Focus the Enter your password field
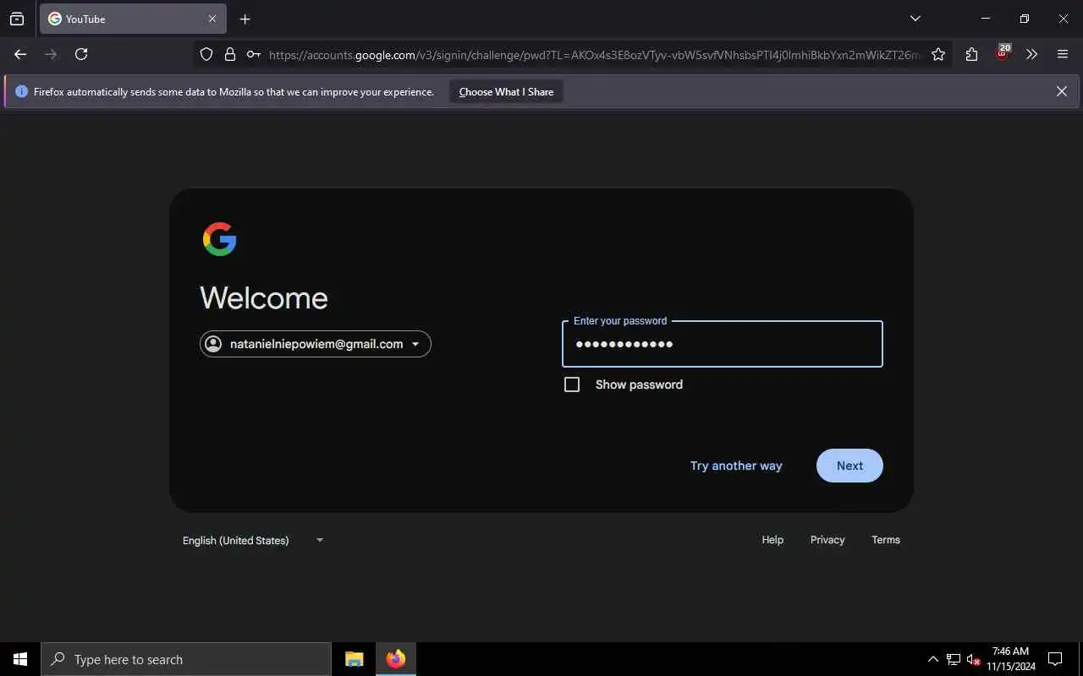This screenshot has height=676, width=1083. [723, 344]
